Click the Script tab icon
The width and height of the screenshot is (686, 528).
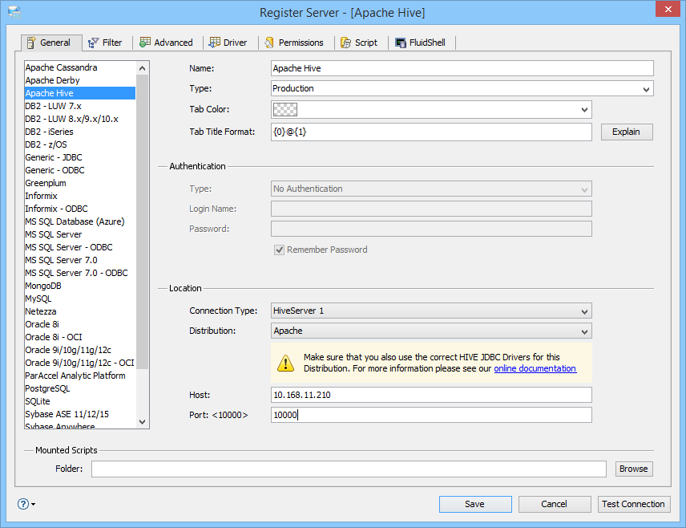tap(345, 43)
